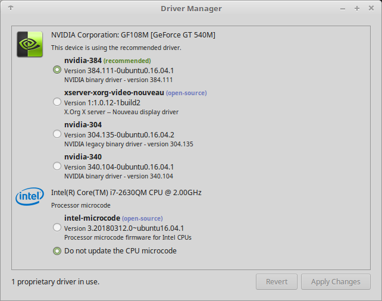Click the 'This device is using the recommended driver' text
This screenshot has height=301, width=382.
point(116,48)
